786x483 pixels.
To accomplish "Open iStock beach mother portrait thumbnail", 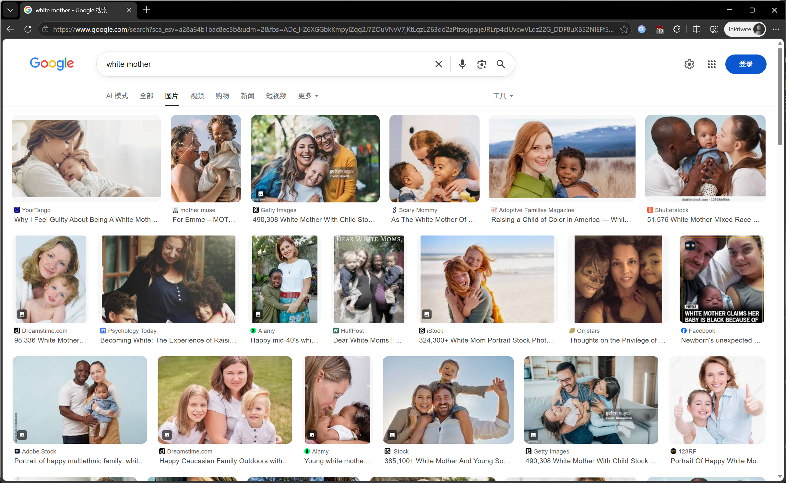I will pos(487,279).
